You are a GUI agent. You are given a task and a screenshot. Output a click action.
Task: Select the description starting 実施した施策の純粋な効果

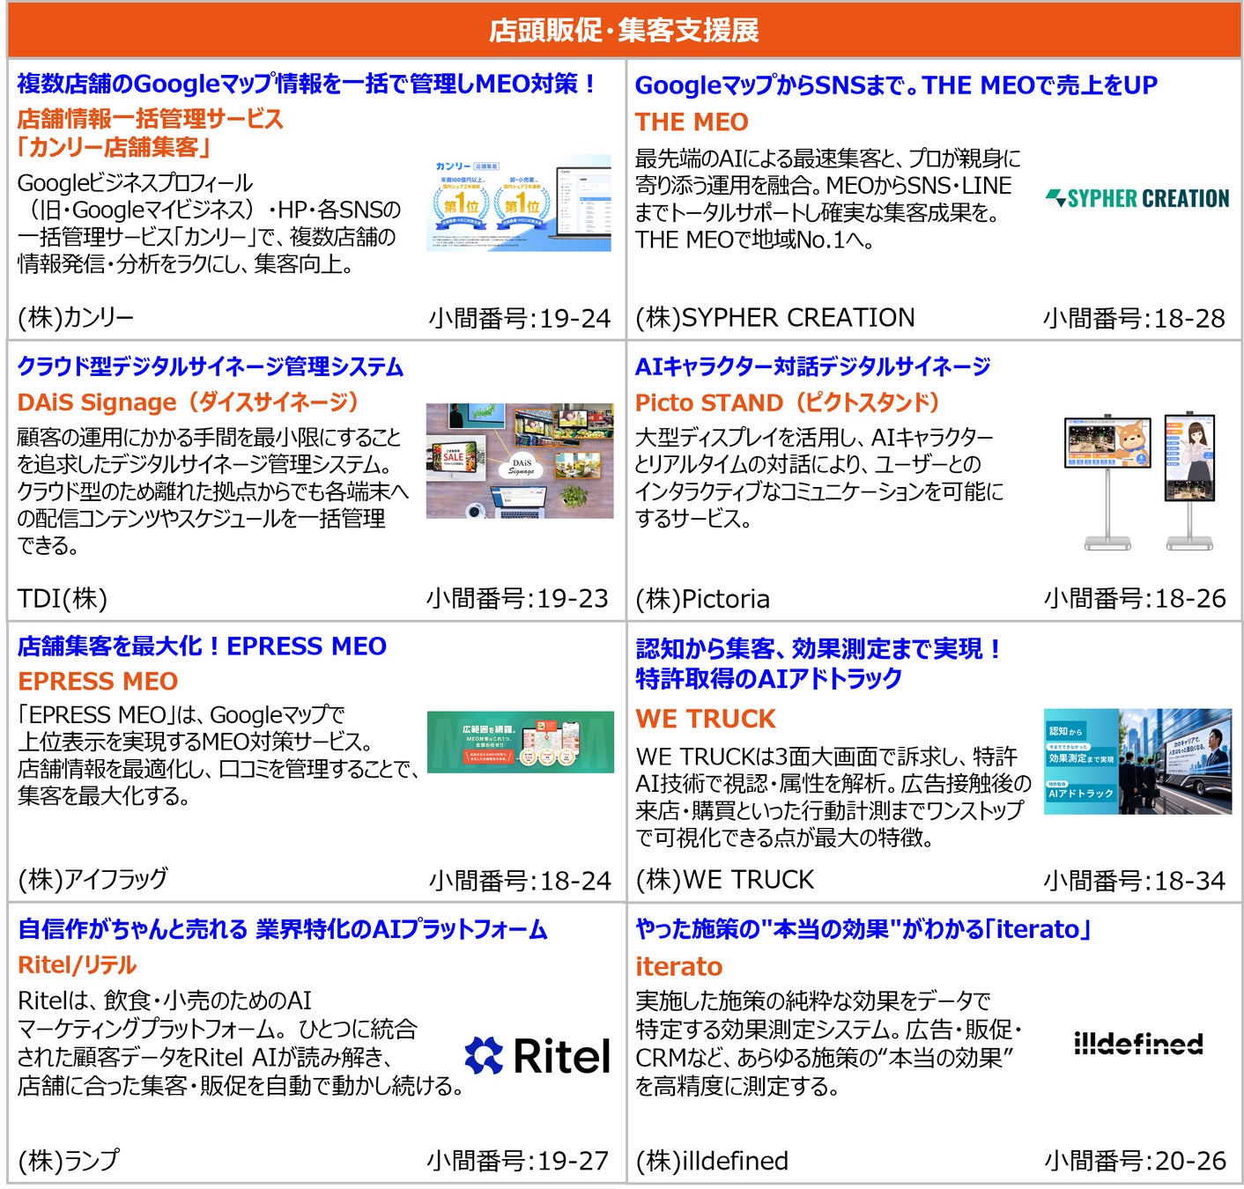click(828, 1043)
